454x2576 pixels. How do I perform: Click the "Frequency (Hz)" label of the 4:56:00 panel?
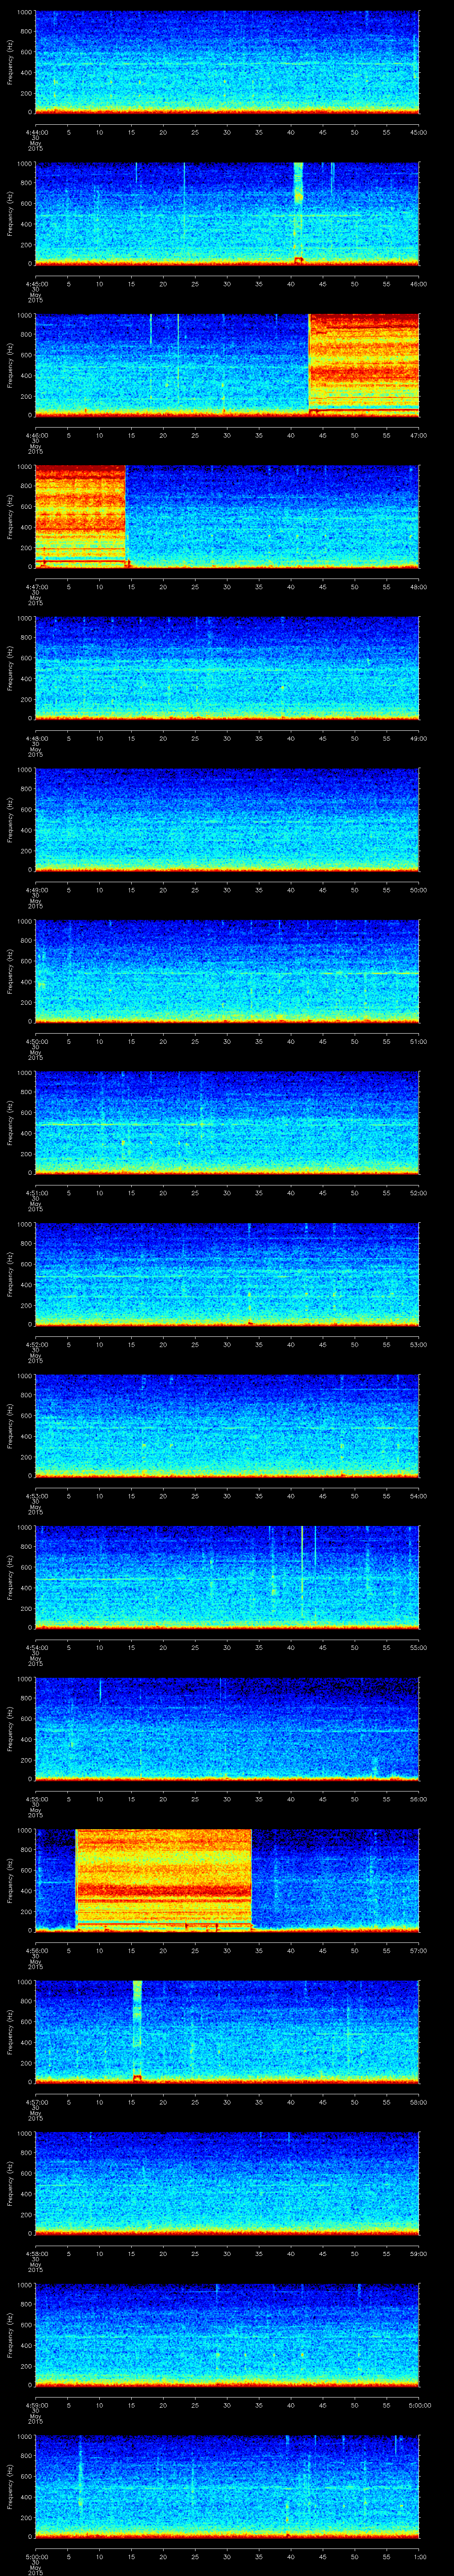coord(10,1880)
